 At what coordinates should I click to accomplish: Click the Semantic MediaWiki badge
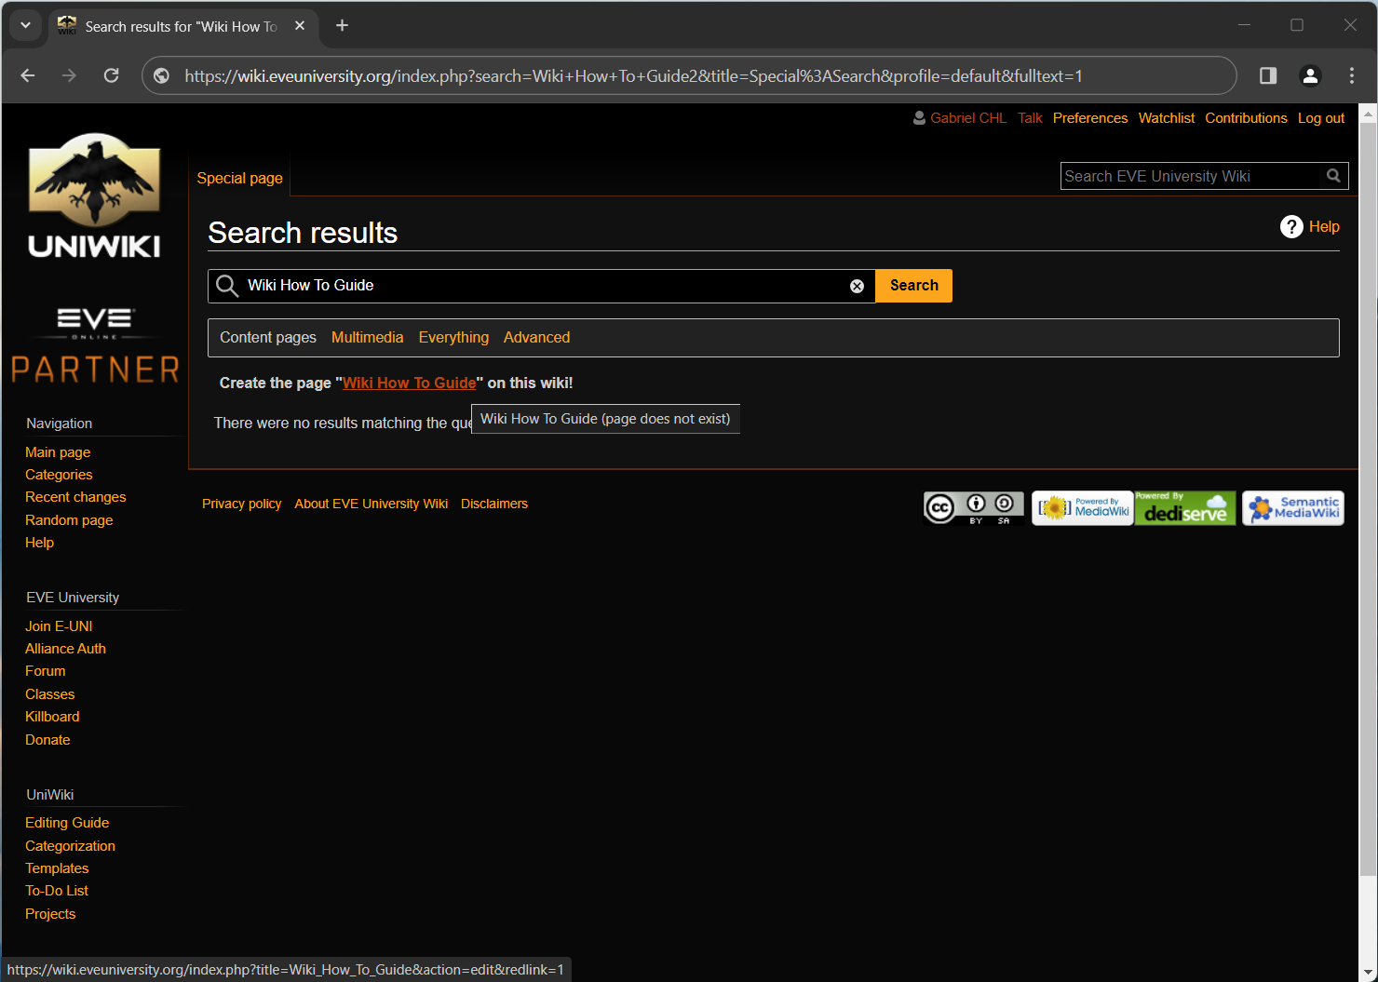(x=1292, y=508)
